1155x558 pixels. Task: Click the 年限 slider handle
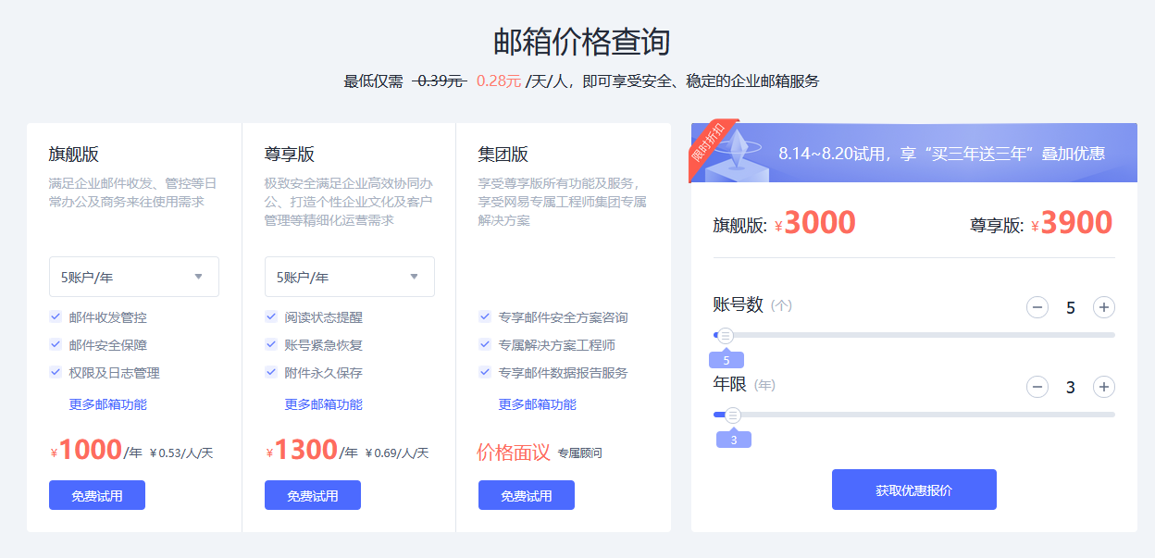[x=733, y=415]
